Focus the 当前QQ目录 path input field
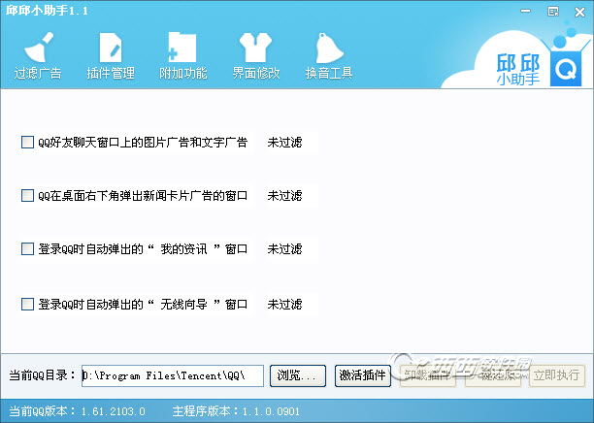 coord(173,375)
